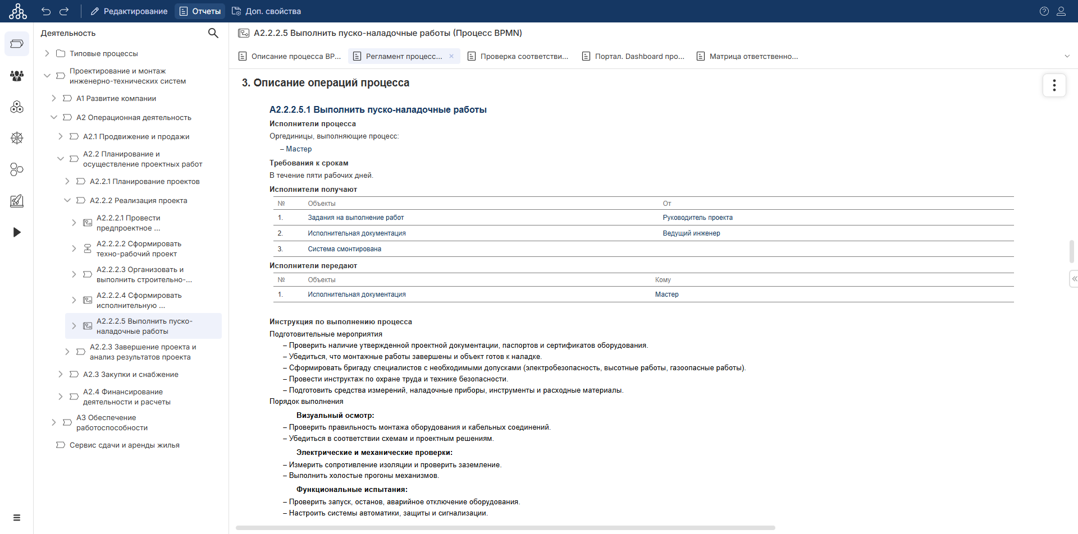Screen dimensions: 1078x534
Task: Open the report tabs overflow chevron
Action: tap(1067, 56)
